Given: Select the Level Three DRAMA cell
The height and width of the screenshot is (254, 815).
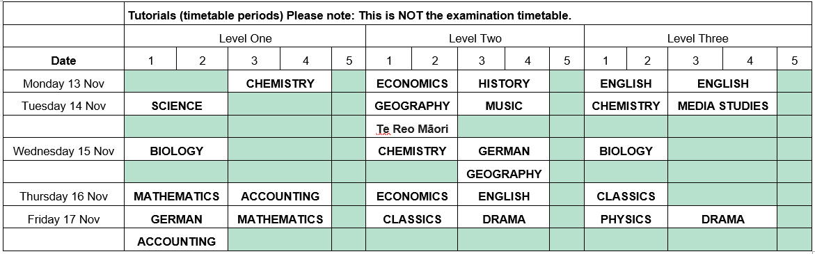Looking at the screenshot, I should click(722, 219).
